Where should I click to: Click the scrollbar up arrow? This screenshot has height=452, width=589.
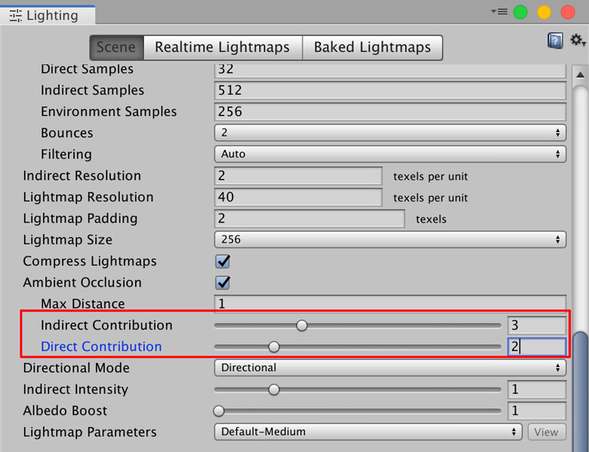pyautogui.click(x=580, y=75)
